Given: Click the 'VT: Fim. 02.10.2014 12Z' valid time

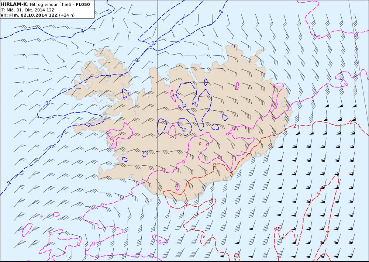Looking at the screenshot, I should (x=29, y=15).
